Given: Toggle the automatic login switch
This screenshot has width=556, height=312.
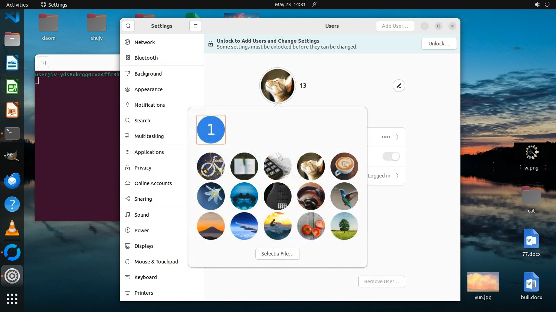Looking at the screenshot, I should pyautogui.click(x=391, y=156).
